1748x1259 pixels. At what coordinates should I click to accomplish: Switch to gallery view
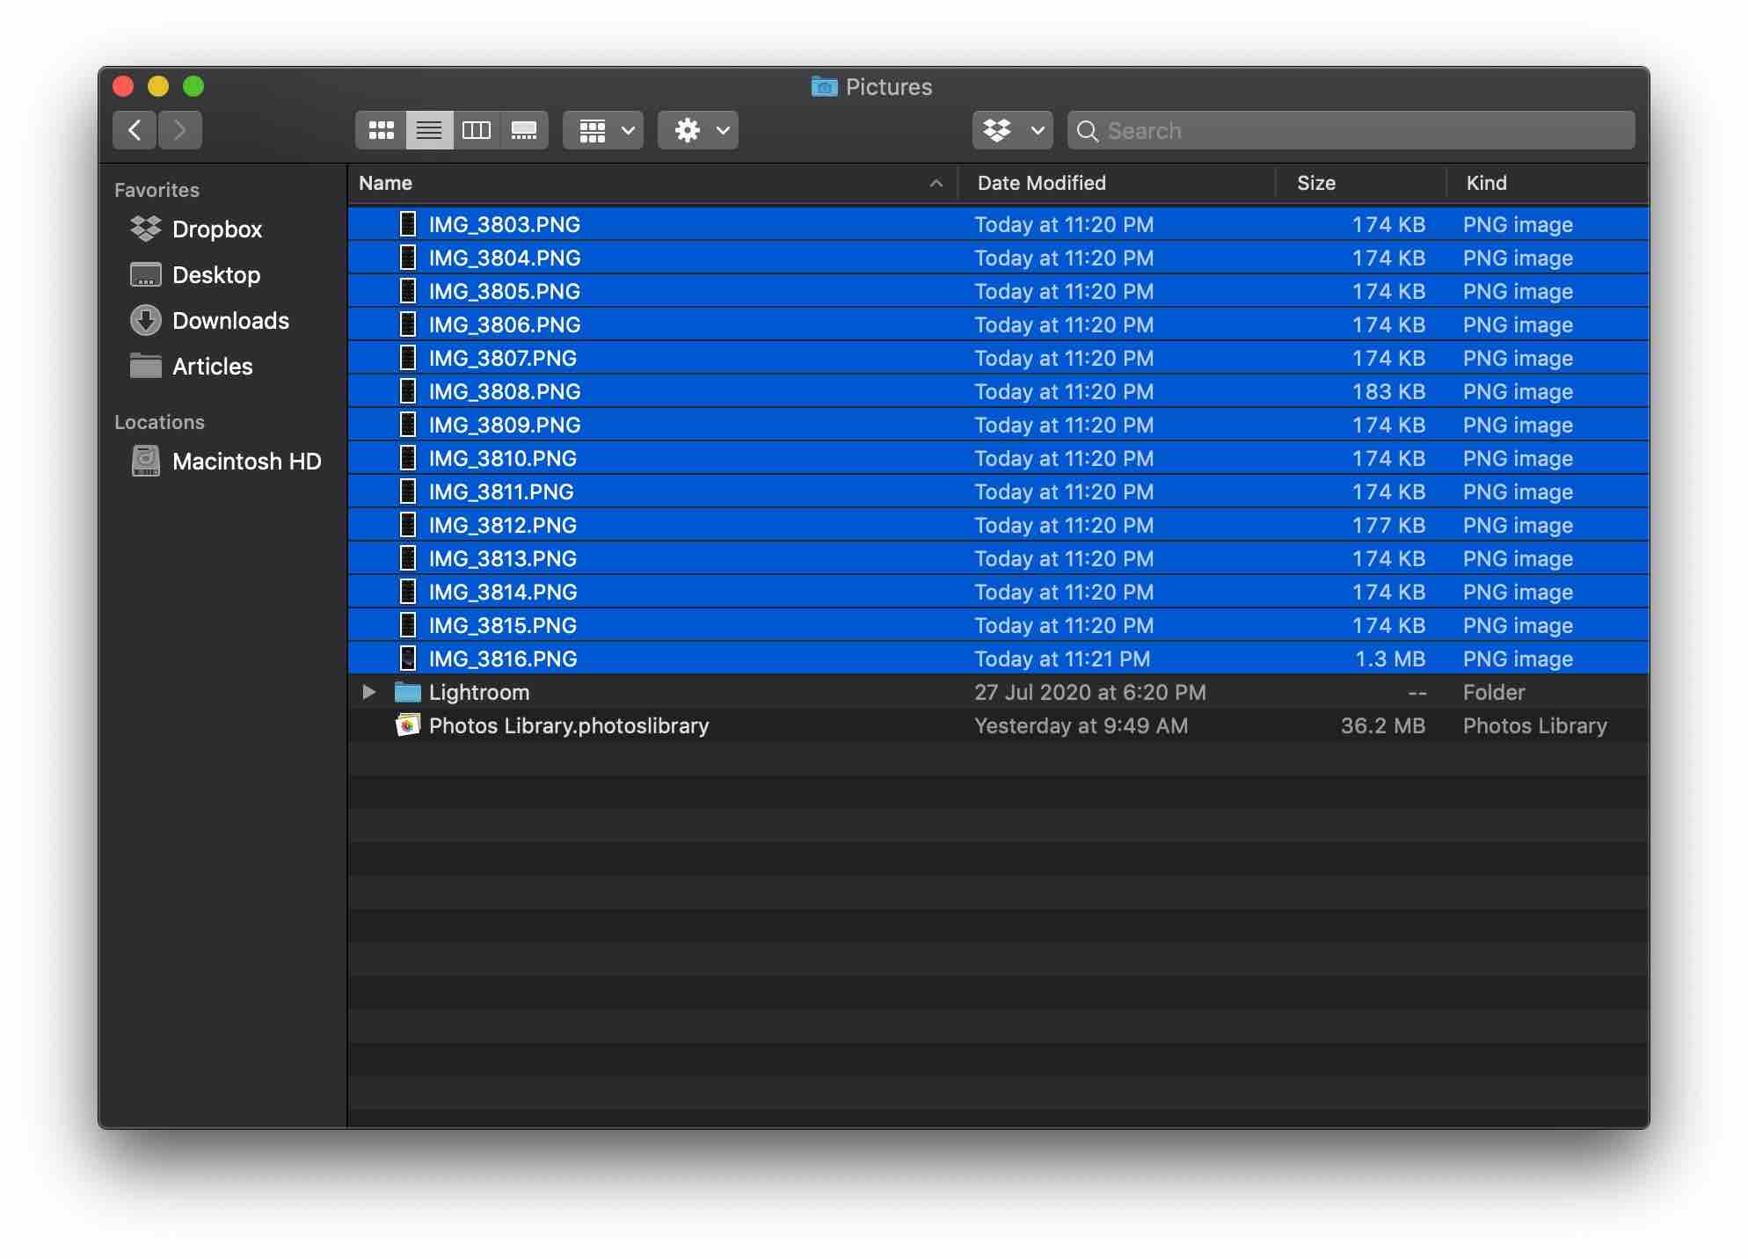(x=524, y=130)
